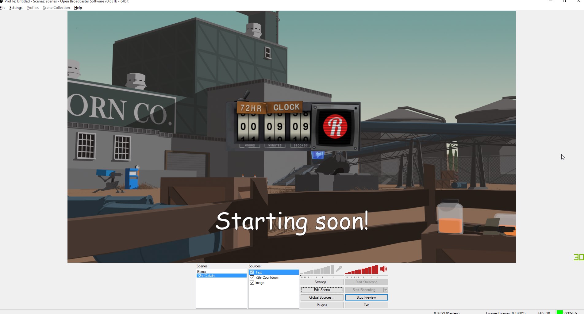Open the Settings menu in menu bar
Image resolution: width=584 pixels, height=314 pixels.
[16, 8]
